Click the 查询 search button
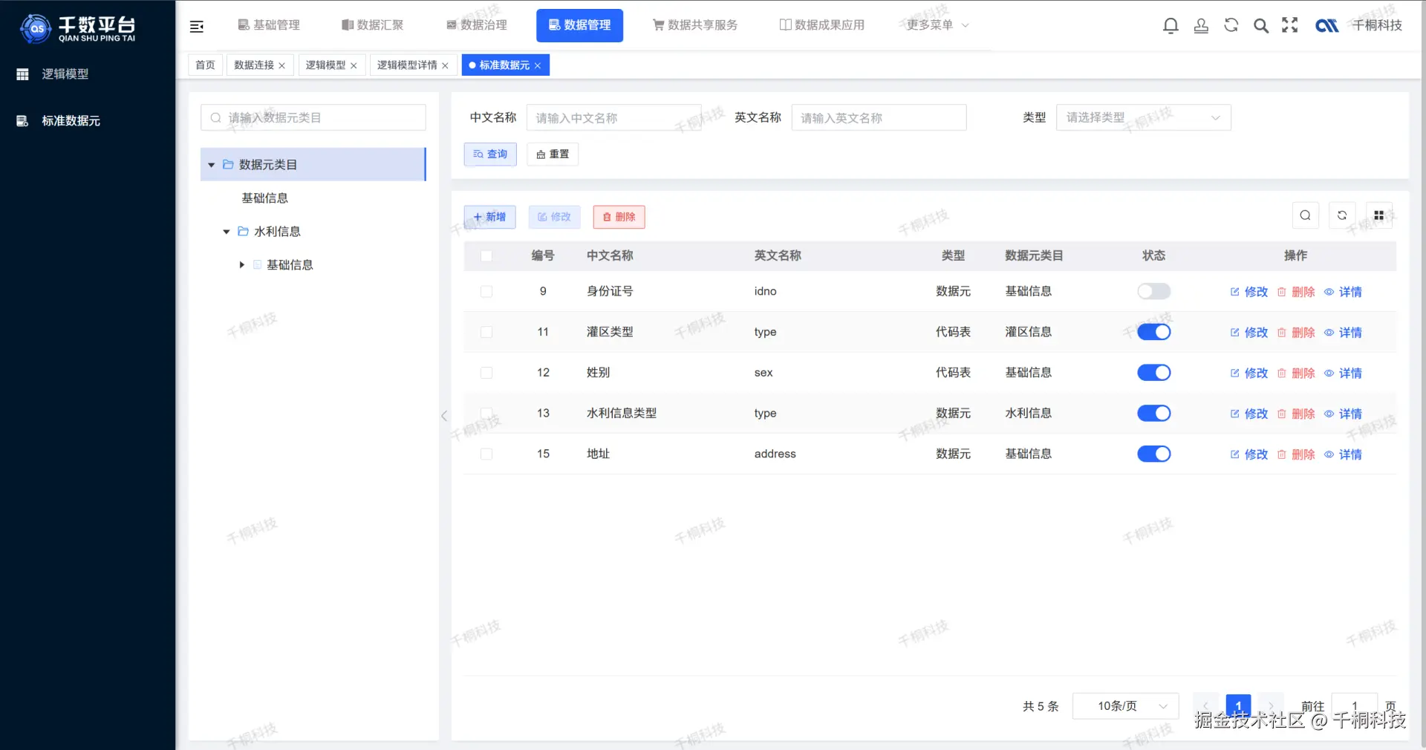The width and height of the screenshot is (1426, 750). 490,154
